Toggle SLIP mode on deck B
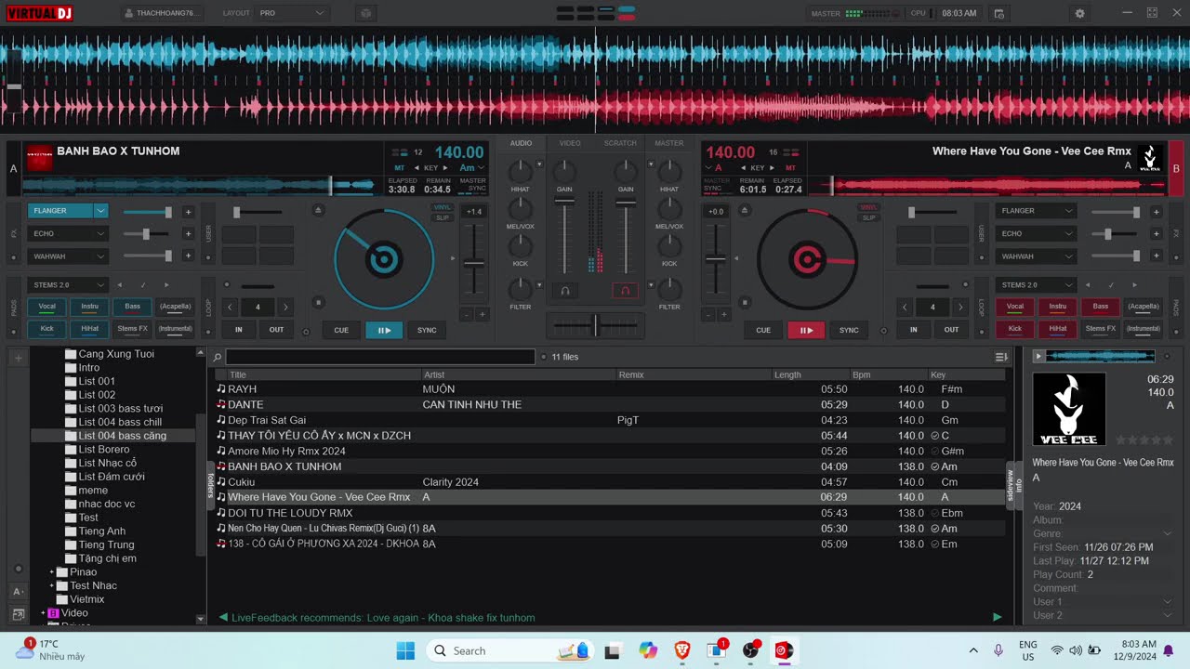The image size is (1190, 669). pos(868,217)
